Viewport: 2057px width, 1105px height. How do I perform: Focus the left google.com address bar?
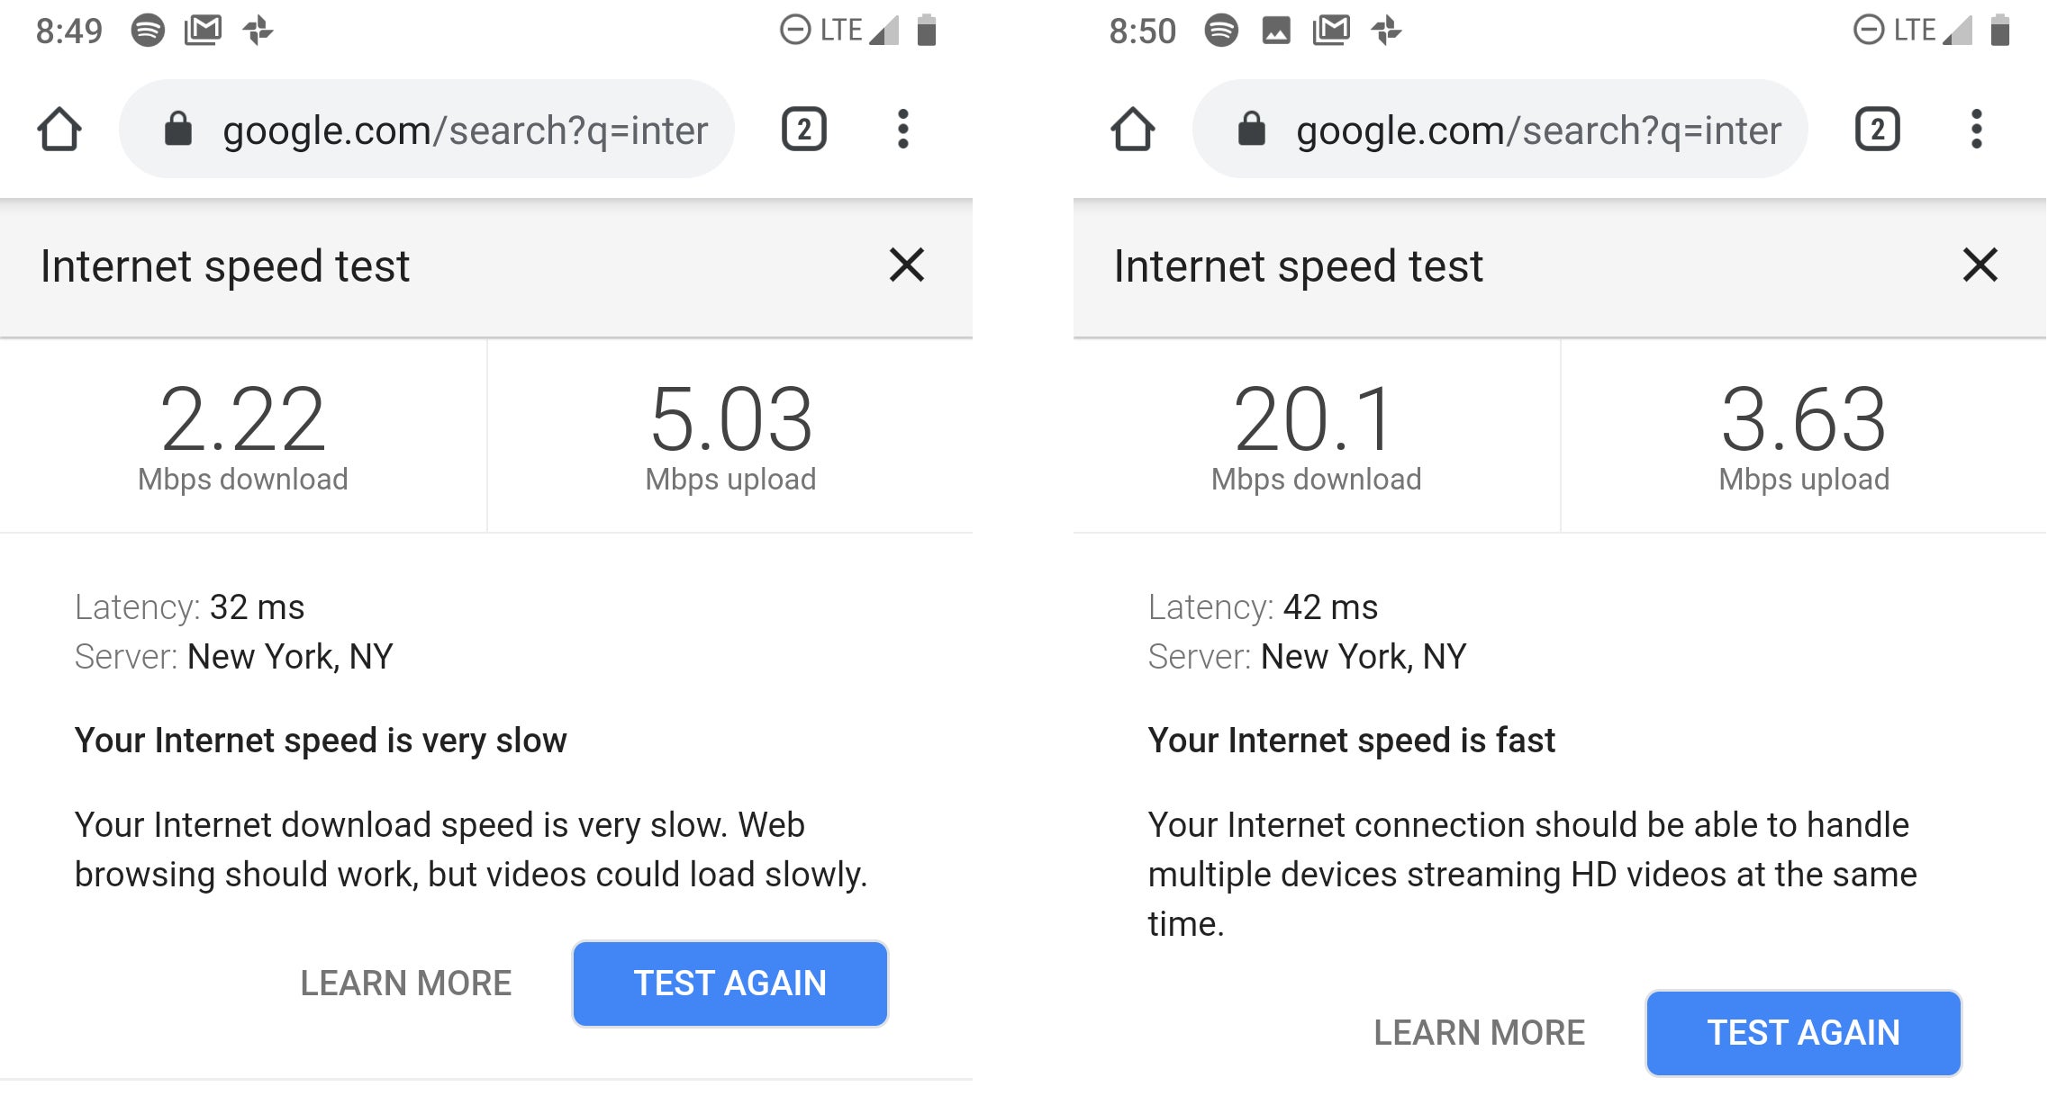coord(464,130)
